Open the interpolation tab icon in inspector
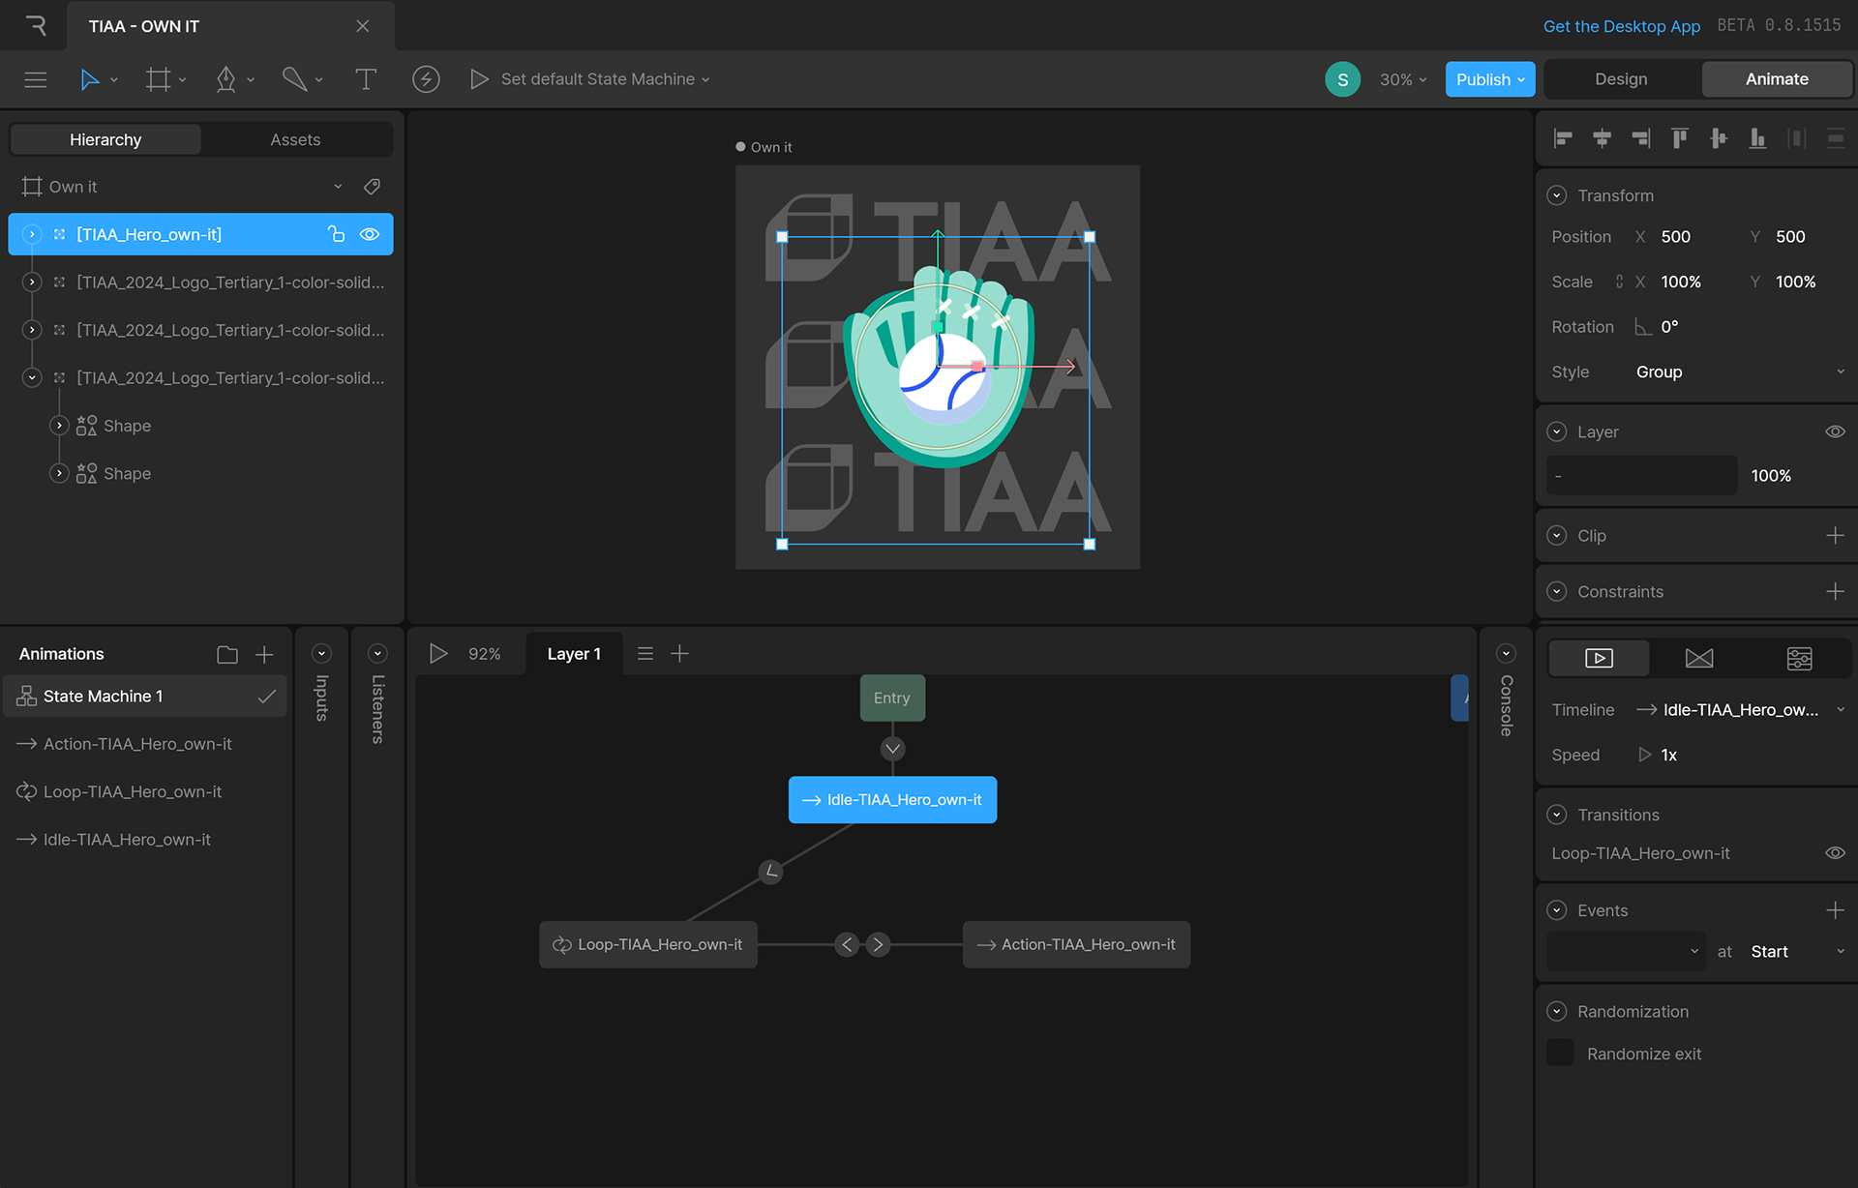The height and width of the screenshot is (1188, 1858). click(1698, 659)
